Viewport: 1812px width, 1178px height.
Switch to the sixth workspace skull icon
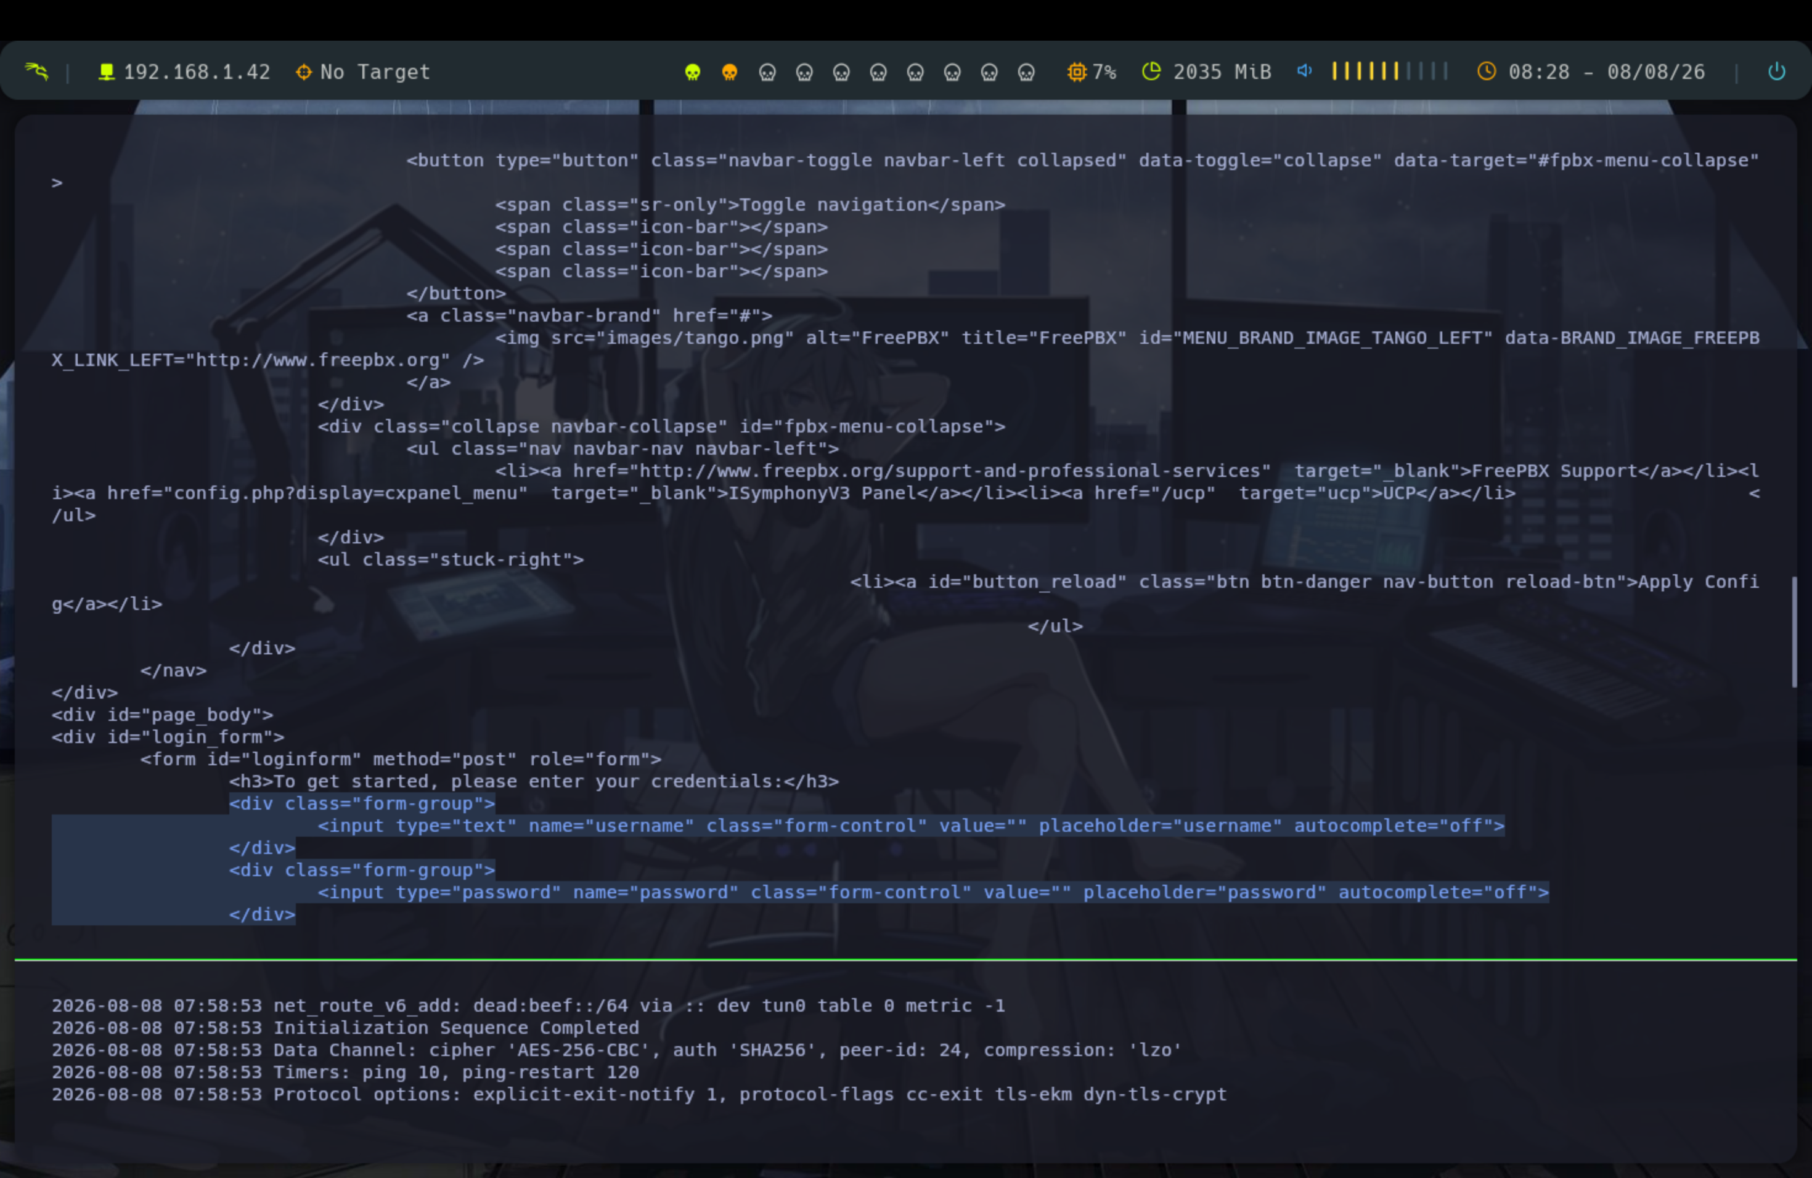tap(879, 72)
